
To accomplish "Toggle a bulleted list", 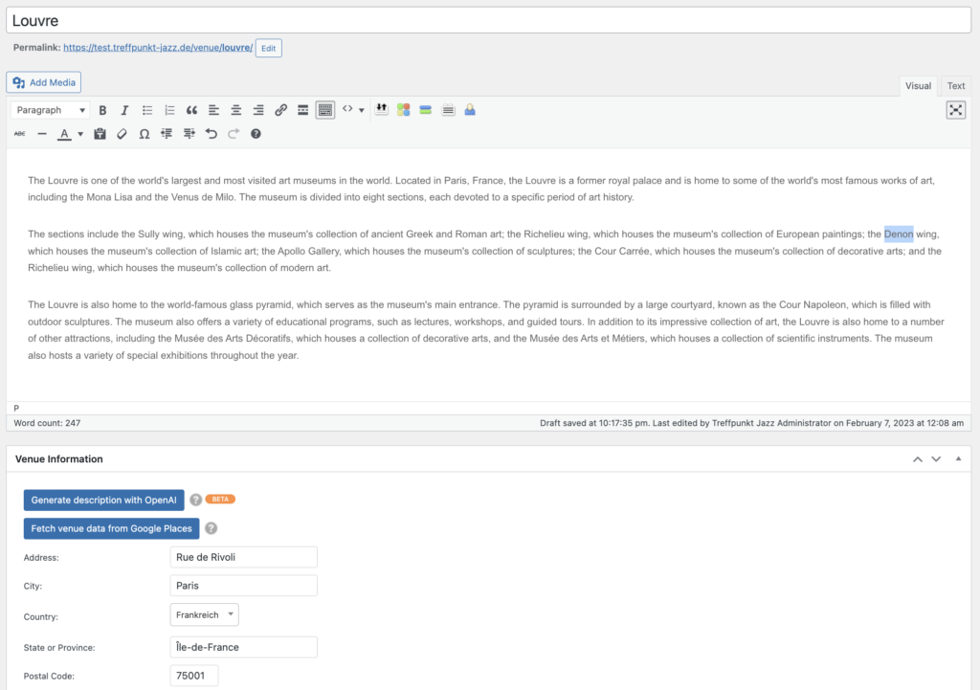I will coord(146,109).
